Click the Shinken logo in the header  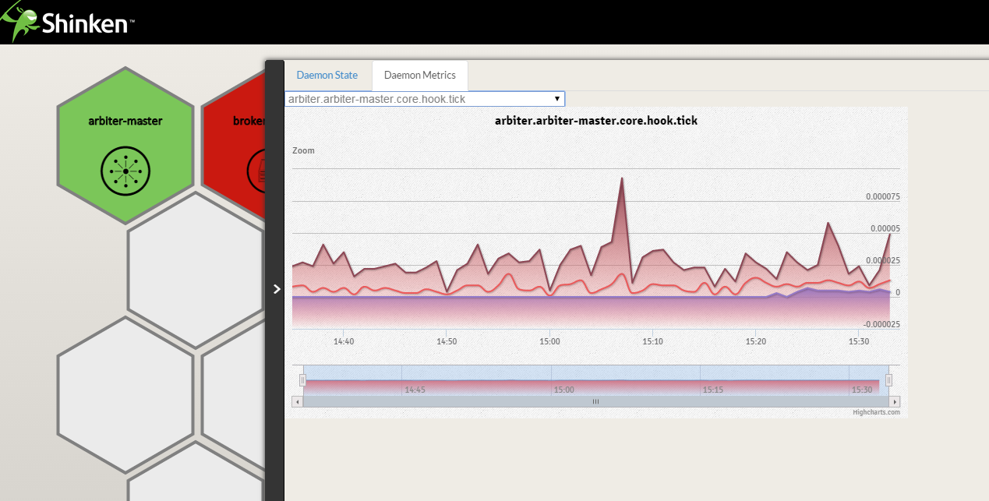[x=68, y=22]
